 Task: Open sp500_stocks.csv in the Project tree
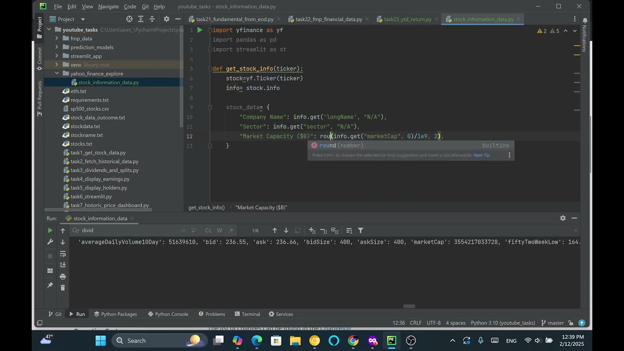pyautogui.click(x=90, y=109)
